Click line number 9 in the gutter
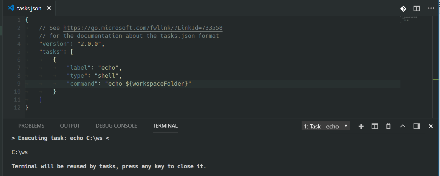The image size is (440, 176). [x=19, y=84]
